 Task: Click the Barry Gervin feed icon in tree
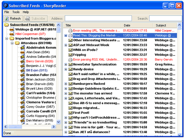pos(23,61)
